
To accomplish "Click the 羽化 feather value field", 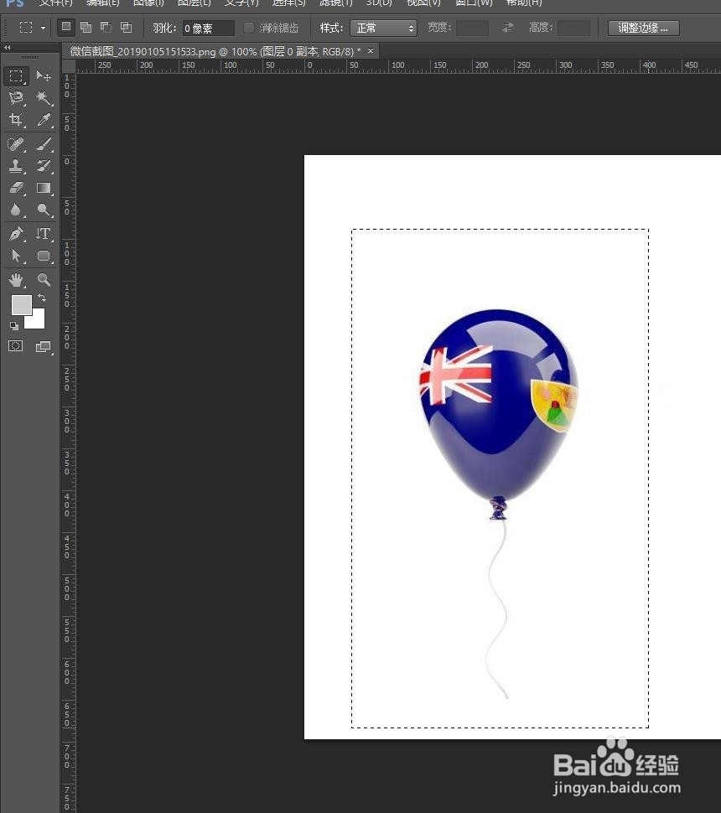I will [208, 28].
